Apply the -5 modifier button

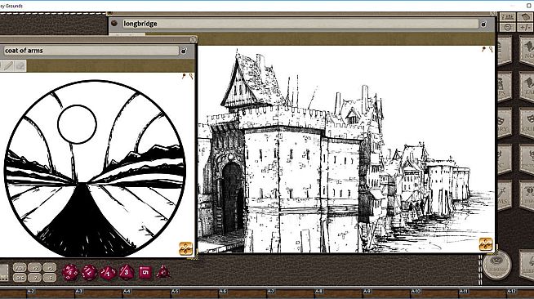(49, 278)
